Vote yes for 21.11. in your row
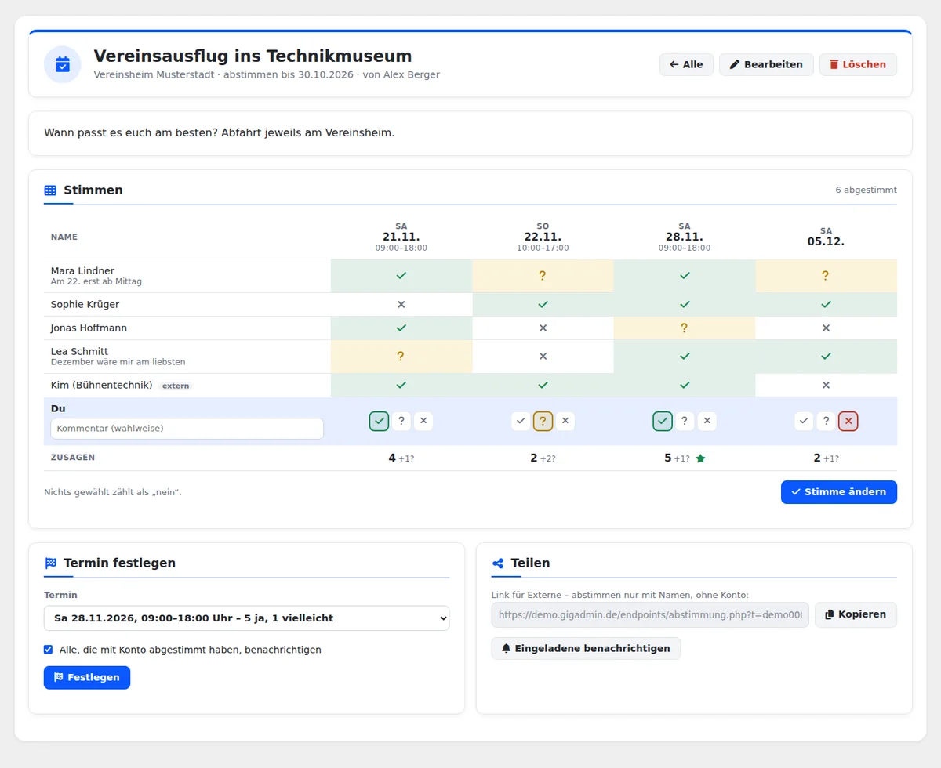The image size is (941, 768). point(380,421)
